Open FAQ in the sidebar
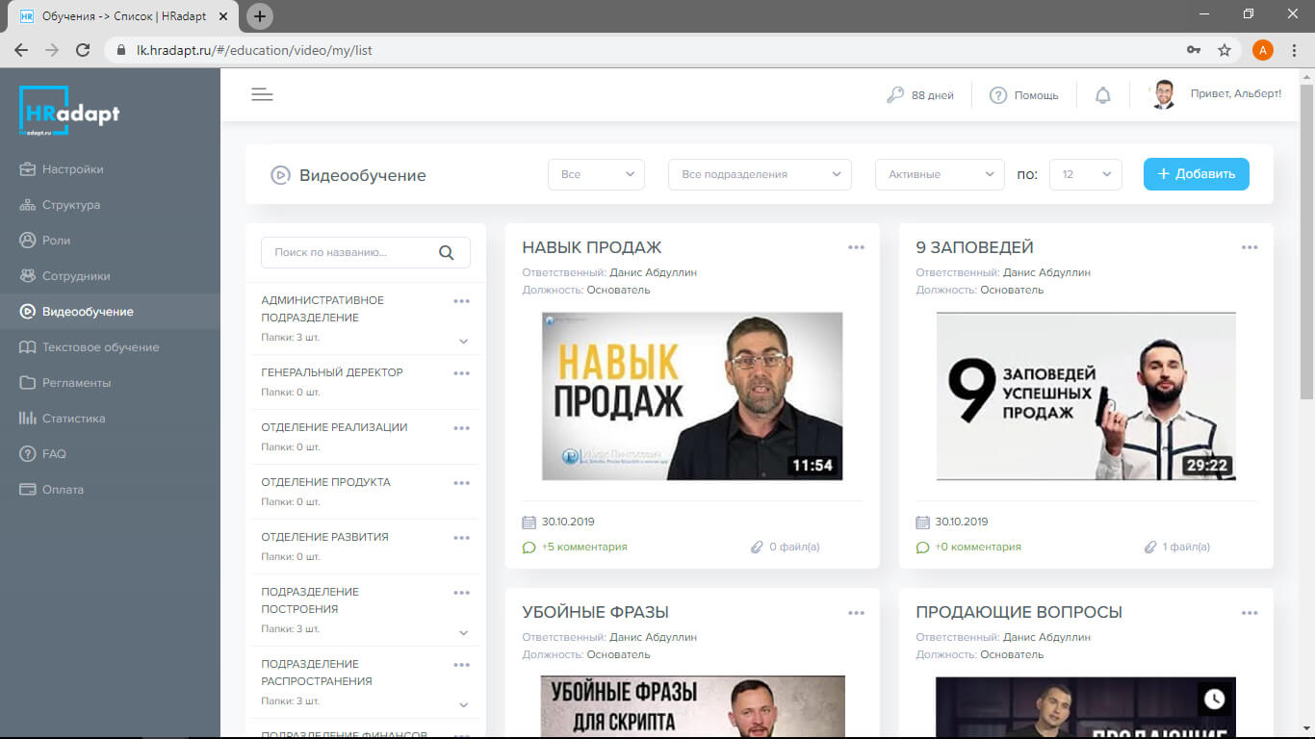Viewport: 1315px width, 739px height. [110, 454]
